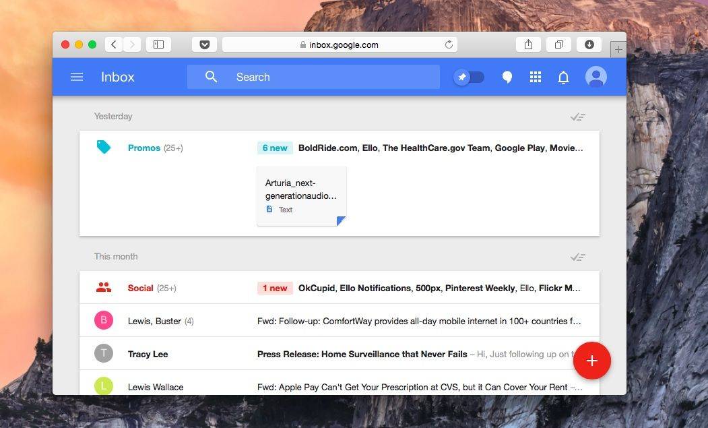Click in the Search mail field

[323, 77]
